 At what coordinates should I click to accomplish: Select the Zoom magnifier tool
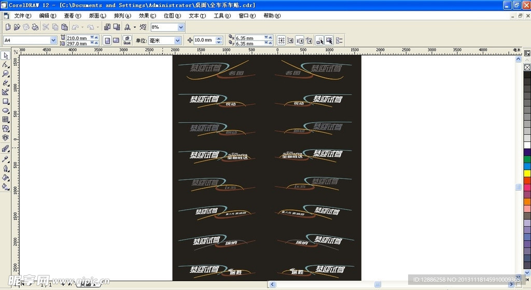[x=5, y=74]
